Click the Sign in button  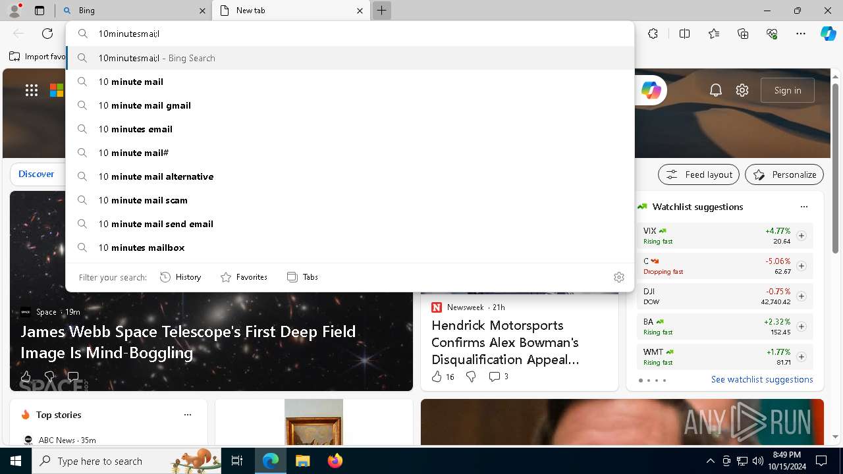(788, 90)
